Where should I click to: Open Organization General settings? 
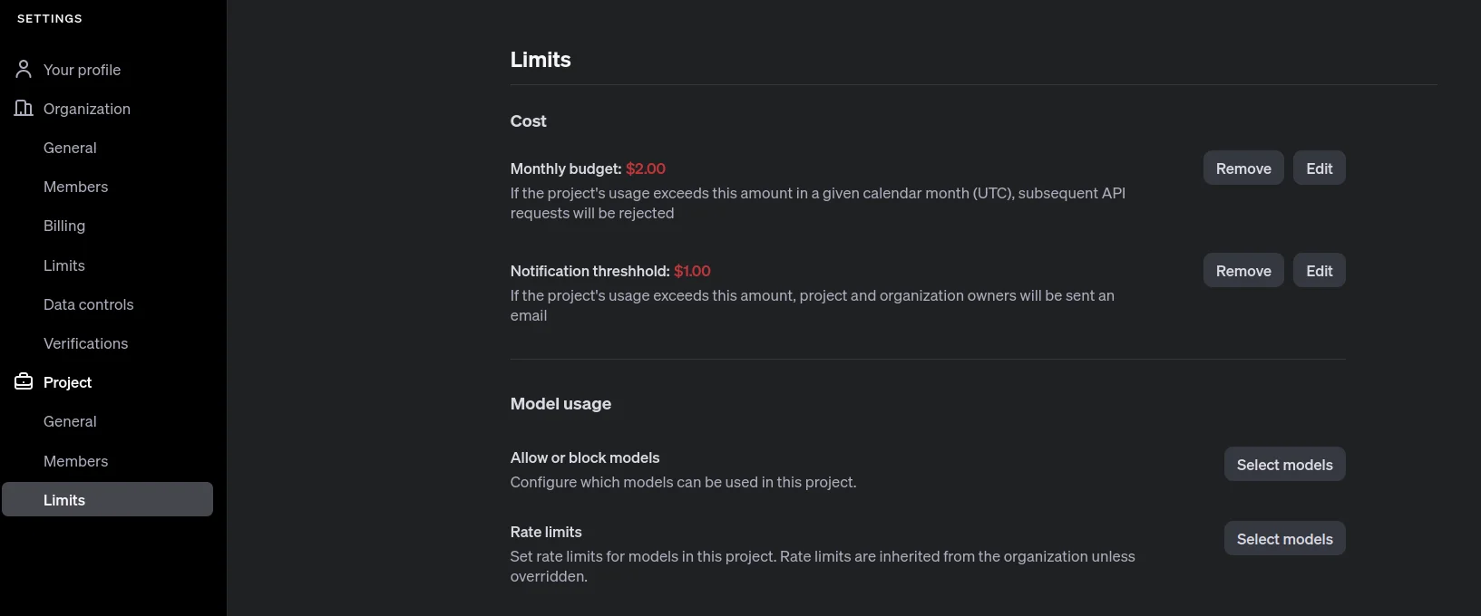(70, 148)
